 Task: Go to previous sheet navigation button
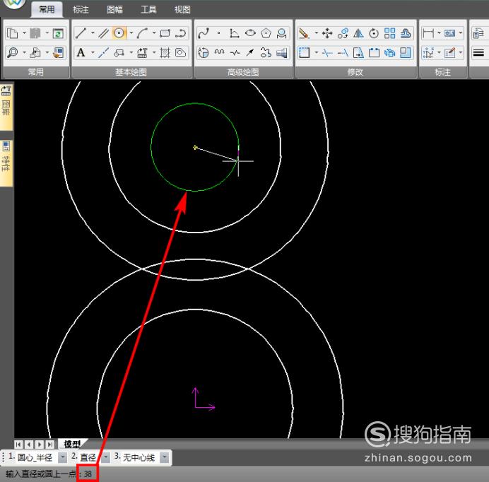click(29, 445)
